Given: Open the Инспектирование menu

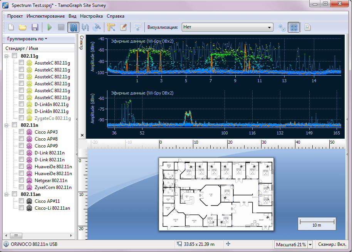Looking at the screenshot, I should pyautogui.click(x=45, y=16).
